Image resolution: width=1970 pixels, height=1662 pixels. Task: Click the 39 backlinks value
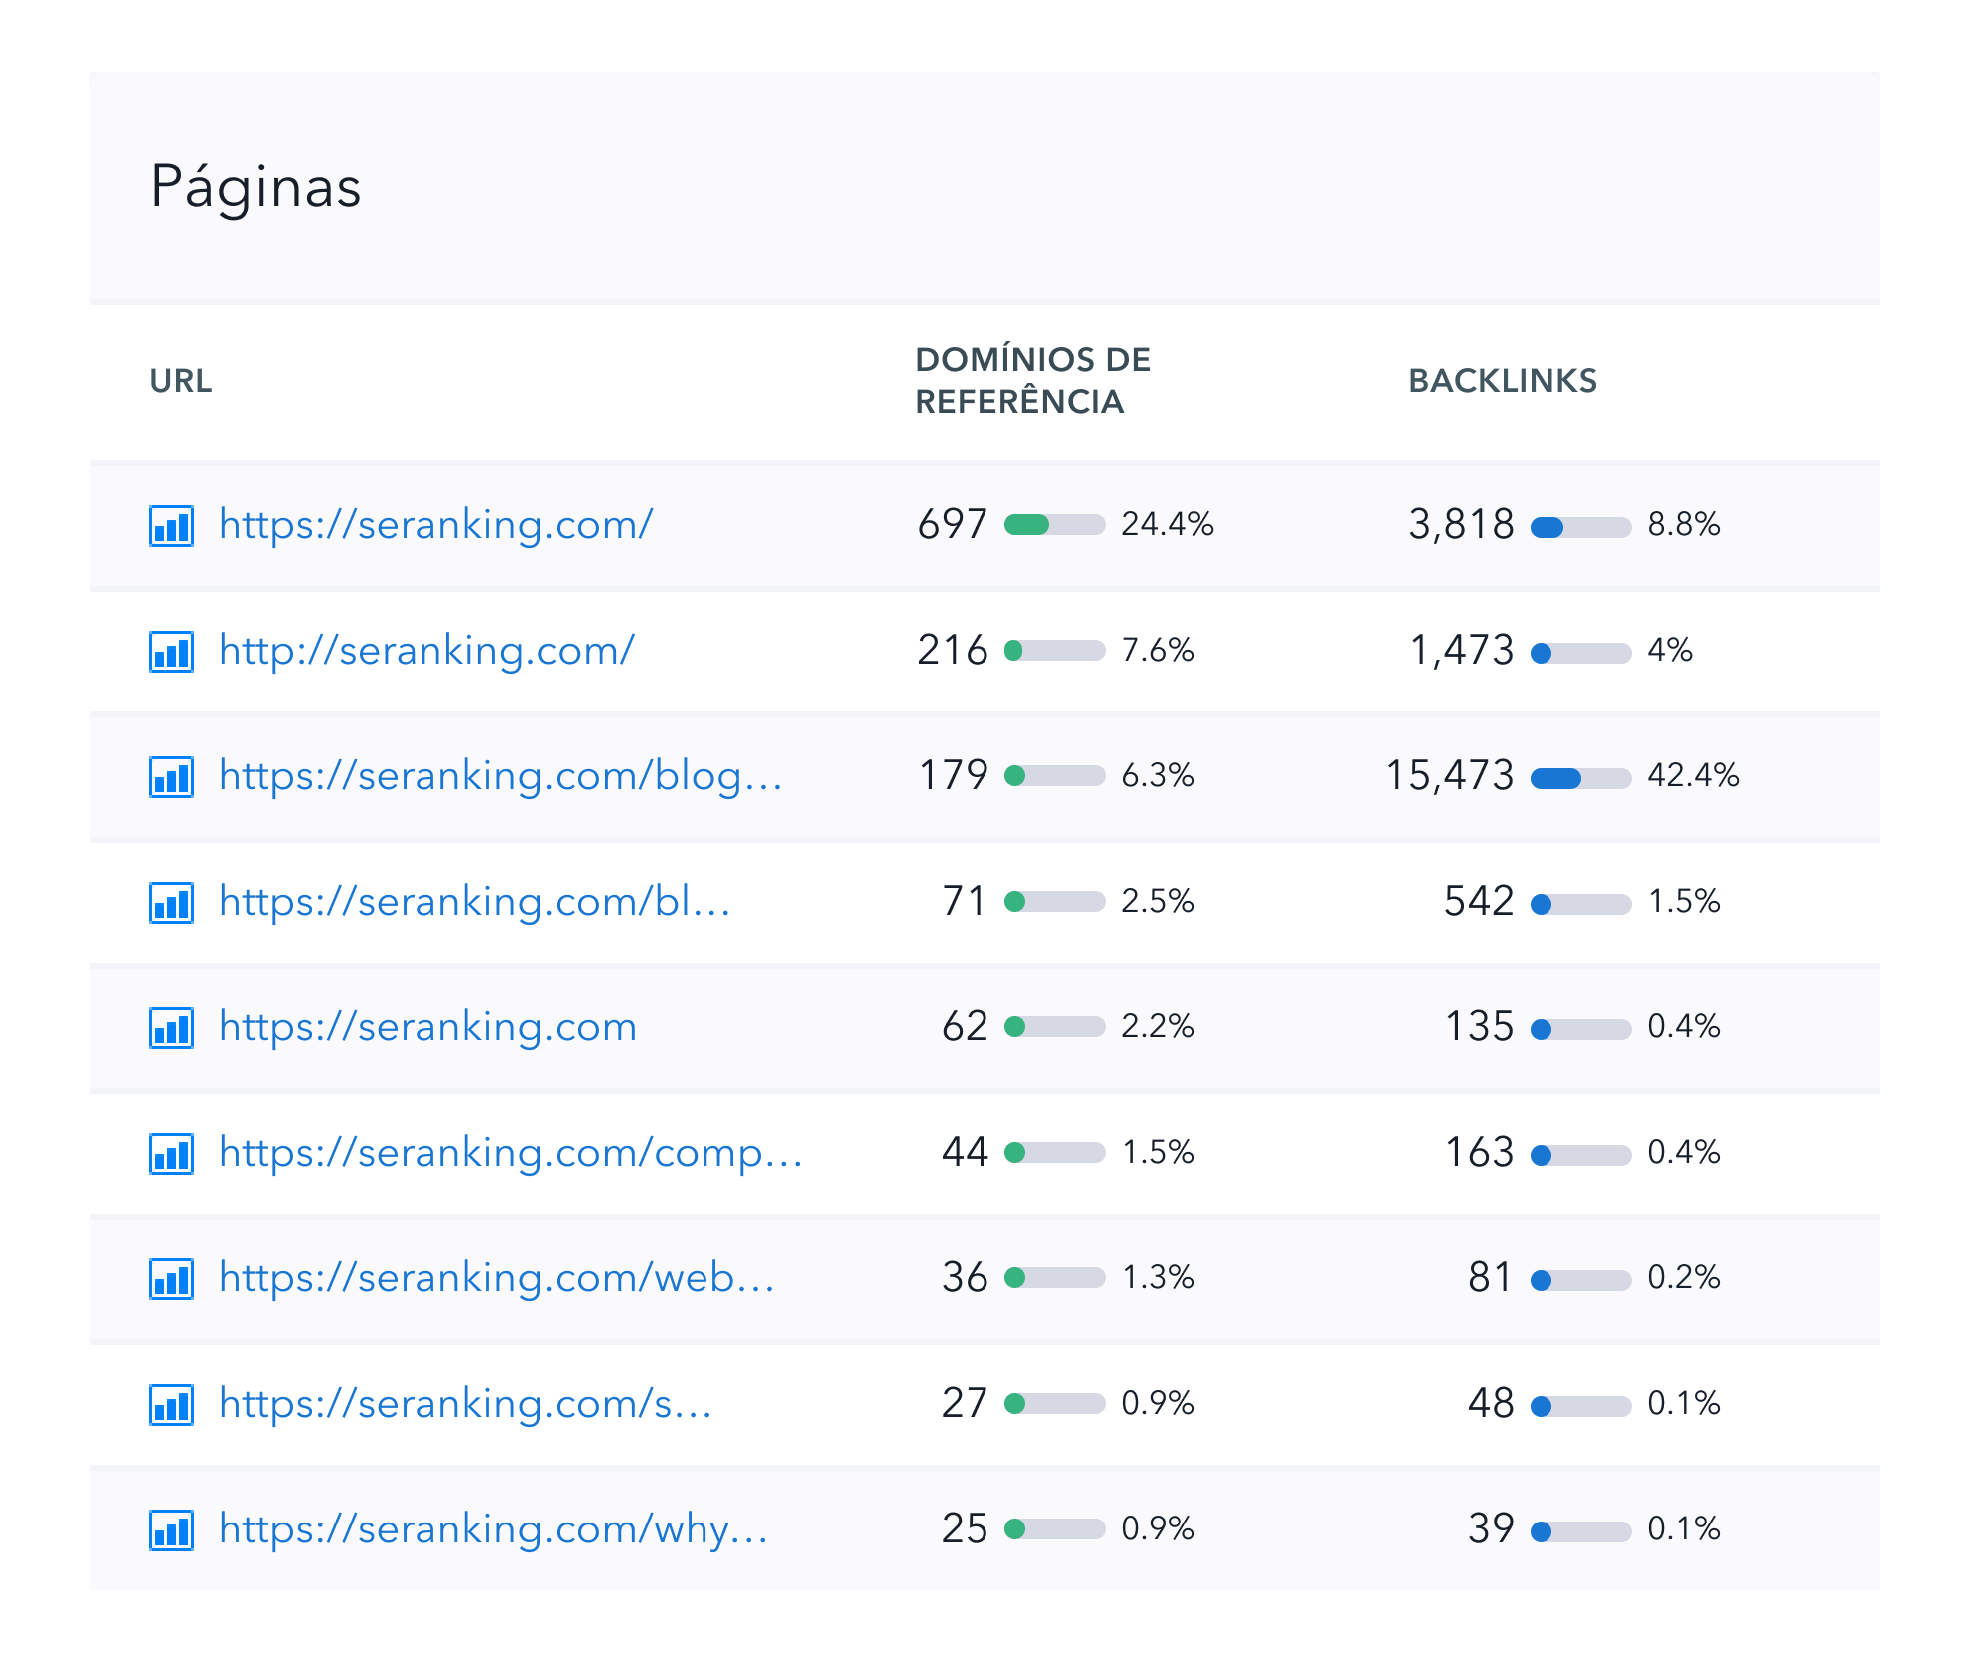[x=1491, y=1528]
